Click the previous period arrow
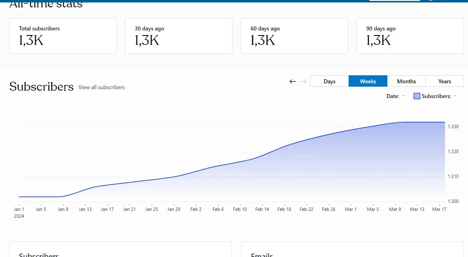 tap(292, 81)
